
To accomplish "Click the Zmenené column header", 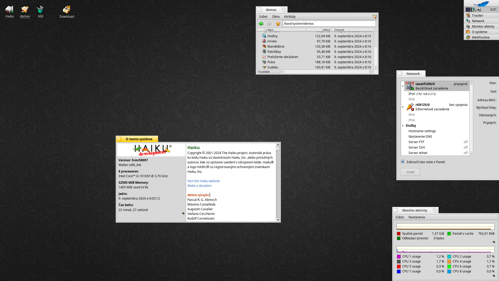I will tap(353, 30).
